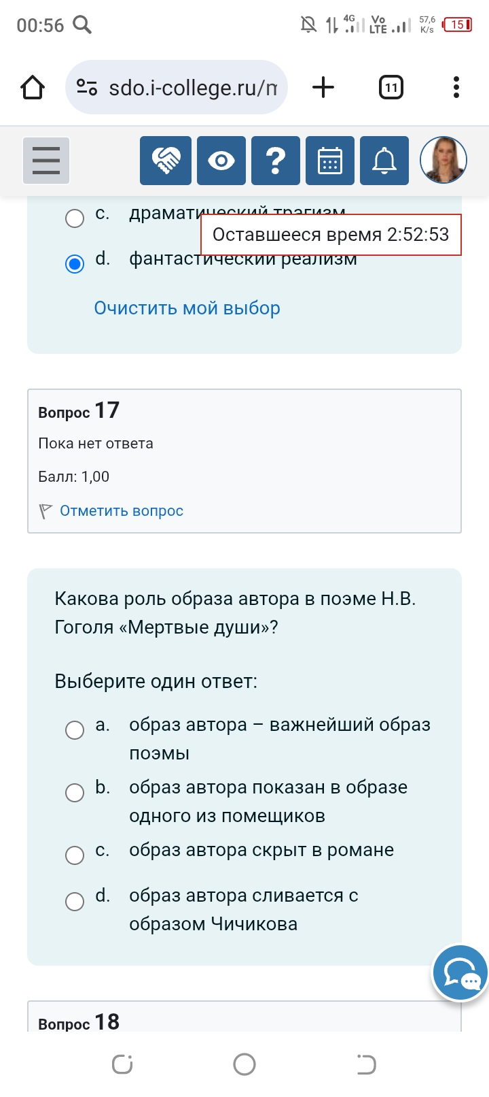
Task: Open the chat bubble widget
Action: coord(460,972)
